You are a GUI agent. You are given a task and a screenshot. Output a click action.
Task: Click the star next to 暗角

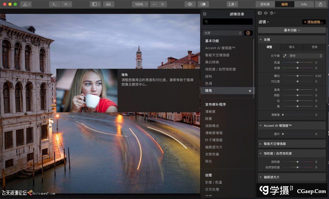pos(250,91)
